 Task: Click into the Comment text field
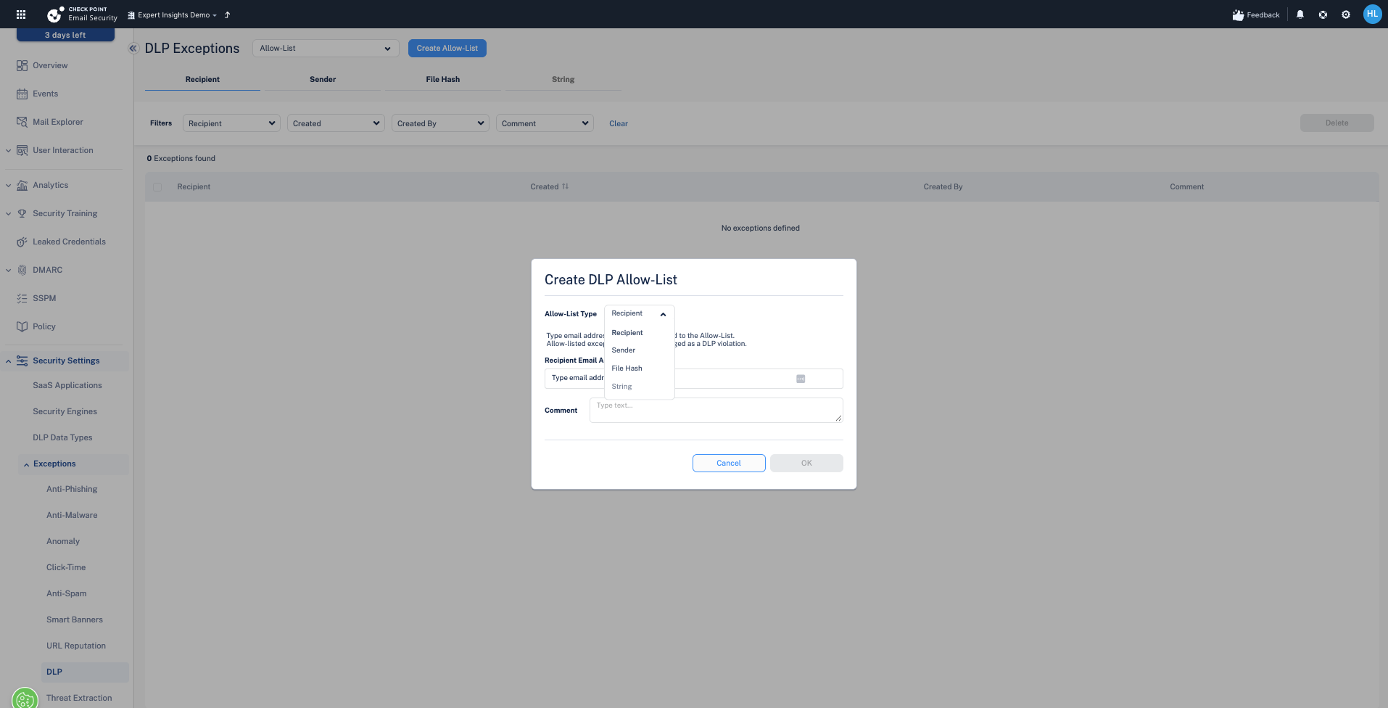click(716, 411)
